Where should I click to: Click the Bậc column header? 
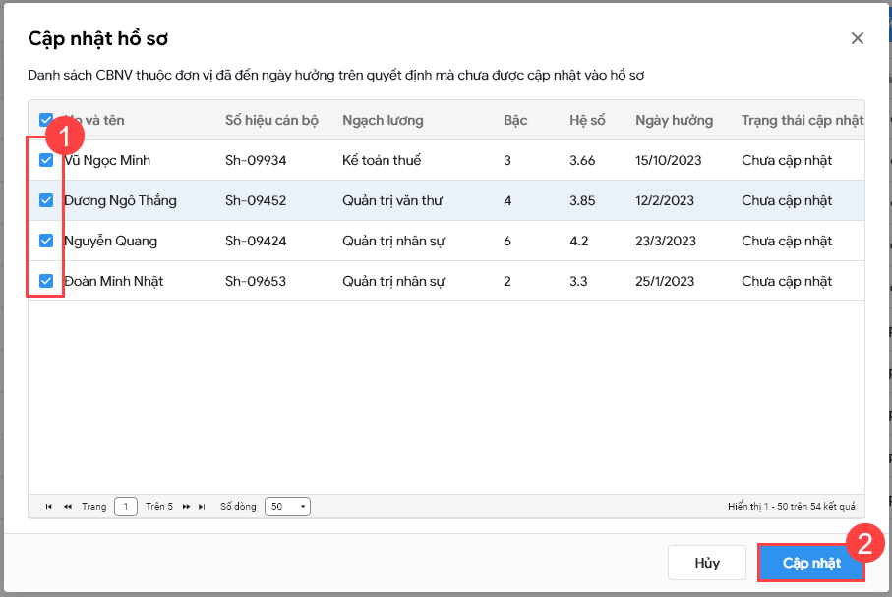coord(515,120)
